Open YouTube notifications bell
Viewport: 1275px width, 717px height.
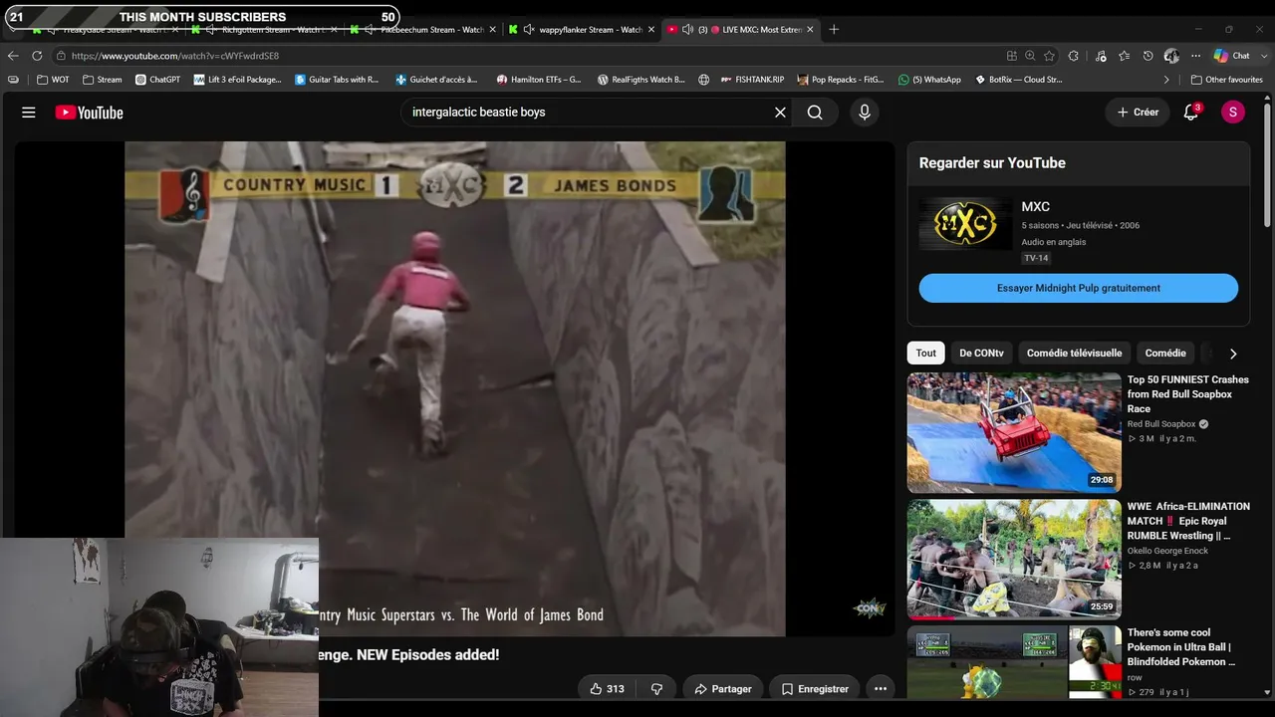tap(1191, 113)
